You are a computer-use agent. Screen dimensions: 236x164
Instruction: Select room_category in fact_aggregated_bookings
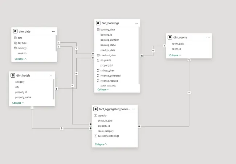pos(106,131)
